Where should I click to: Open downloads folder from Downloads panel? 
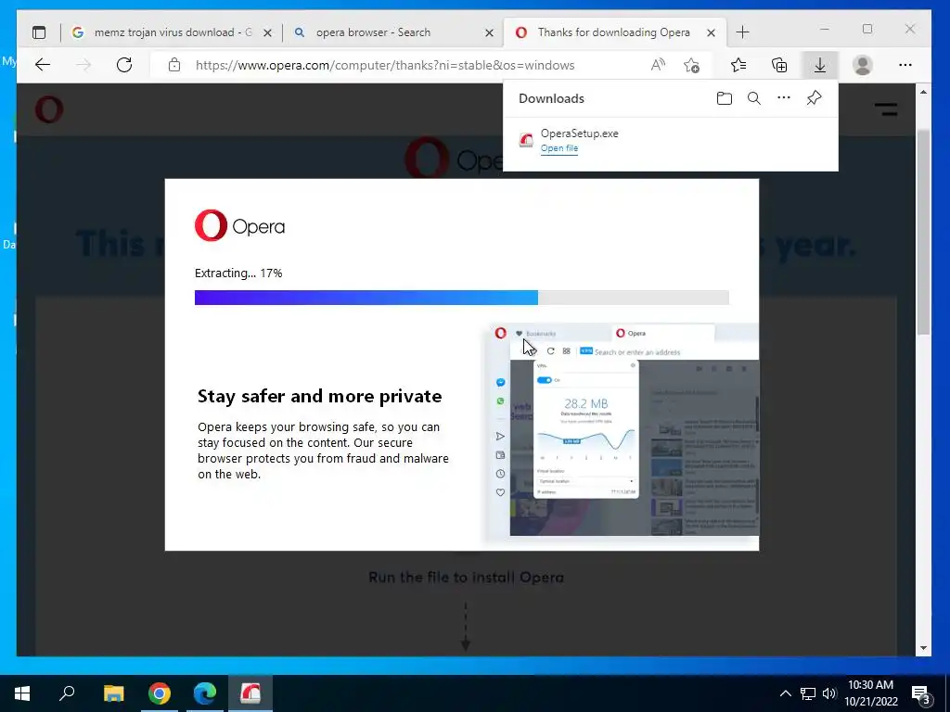pos(724,98)
